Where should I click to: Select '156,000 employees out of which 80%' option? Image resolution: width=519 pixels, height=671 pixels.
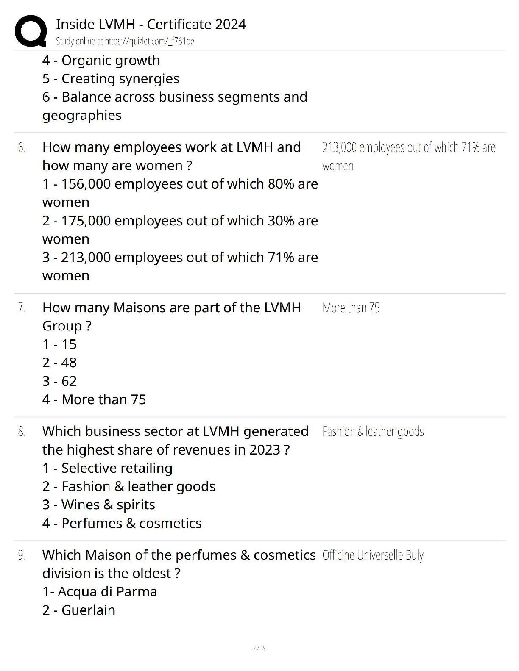pyautogui.click(x=180, y=193)
